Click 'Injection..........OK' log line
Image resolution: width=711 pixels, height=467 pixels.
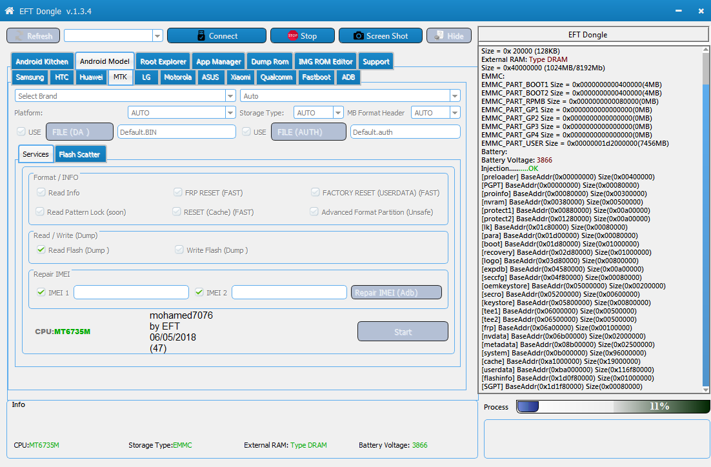510,168
